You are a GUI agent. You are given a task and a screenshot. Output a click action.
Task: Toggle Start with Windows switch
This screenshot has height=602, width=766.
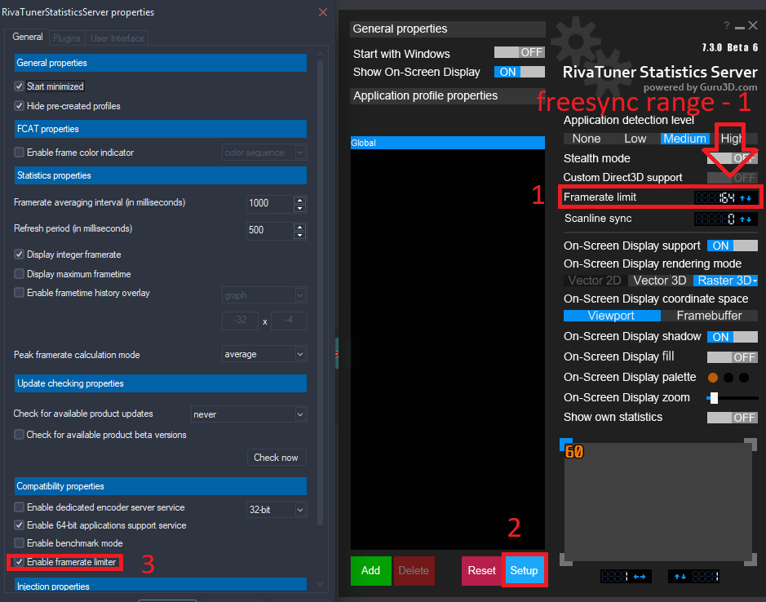[520, 52]
